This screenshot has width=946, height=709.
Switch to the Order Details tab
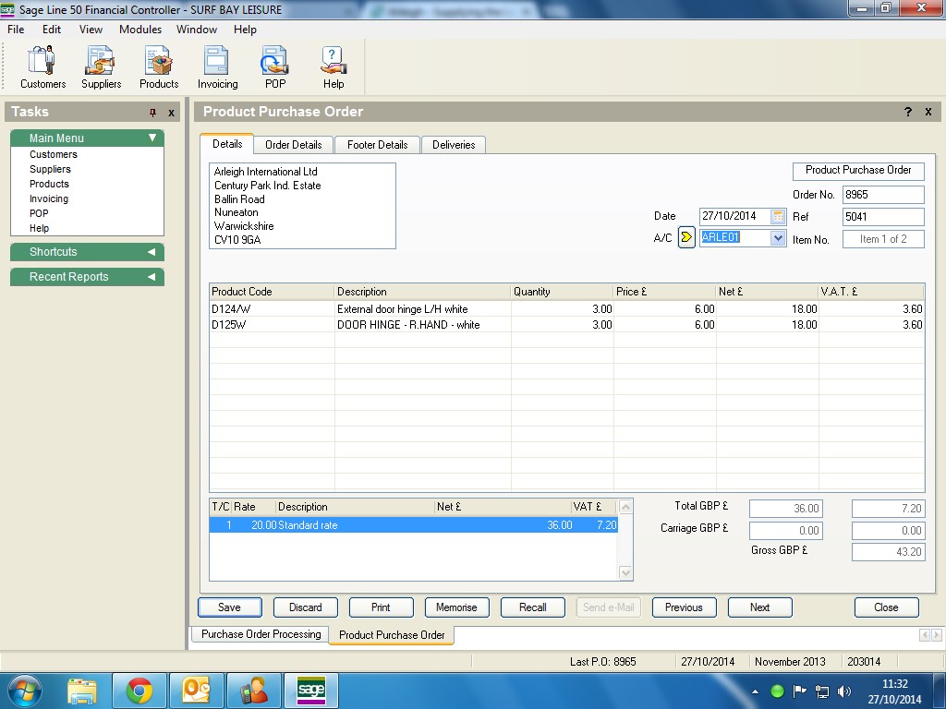(x=293, y=145)
